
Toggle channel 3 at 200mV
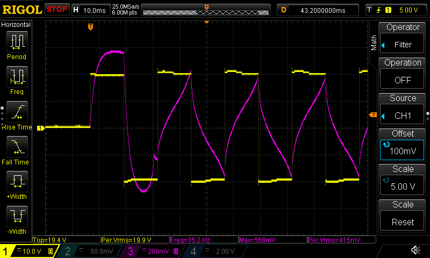point(153,251)
